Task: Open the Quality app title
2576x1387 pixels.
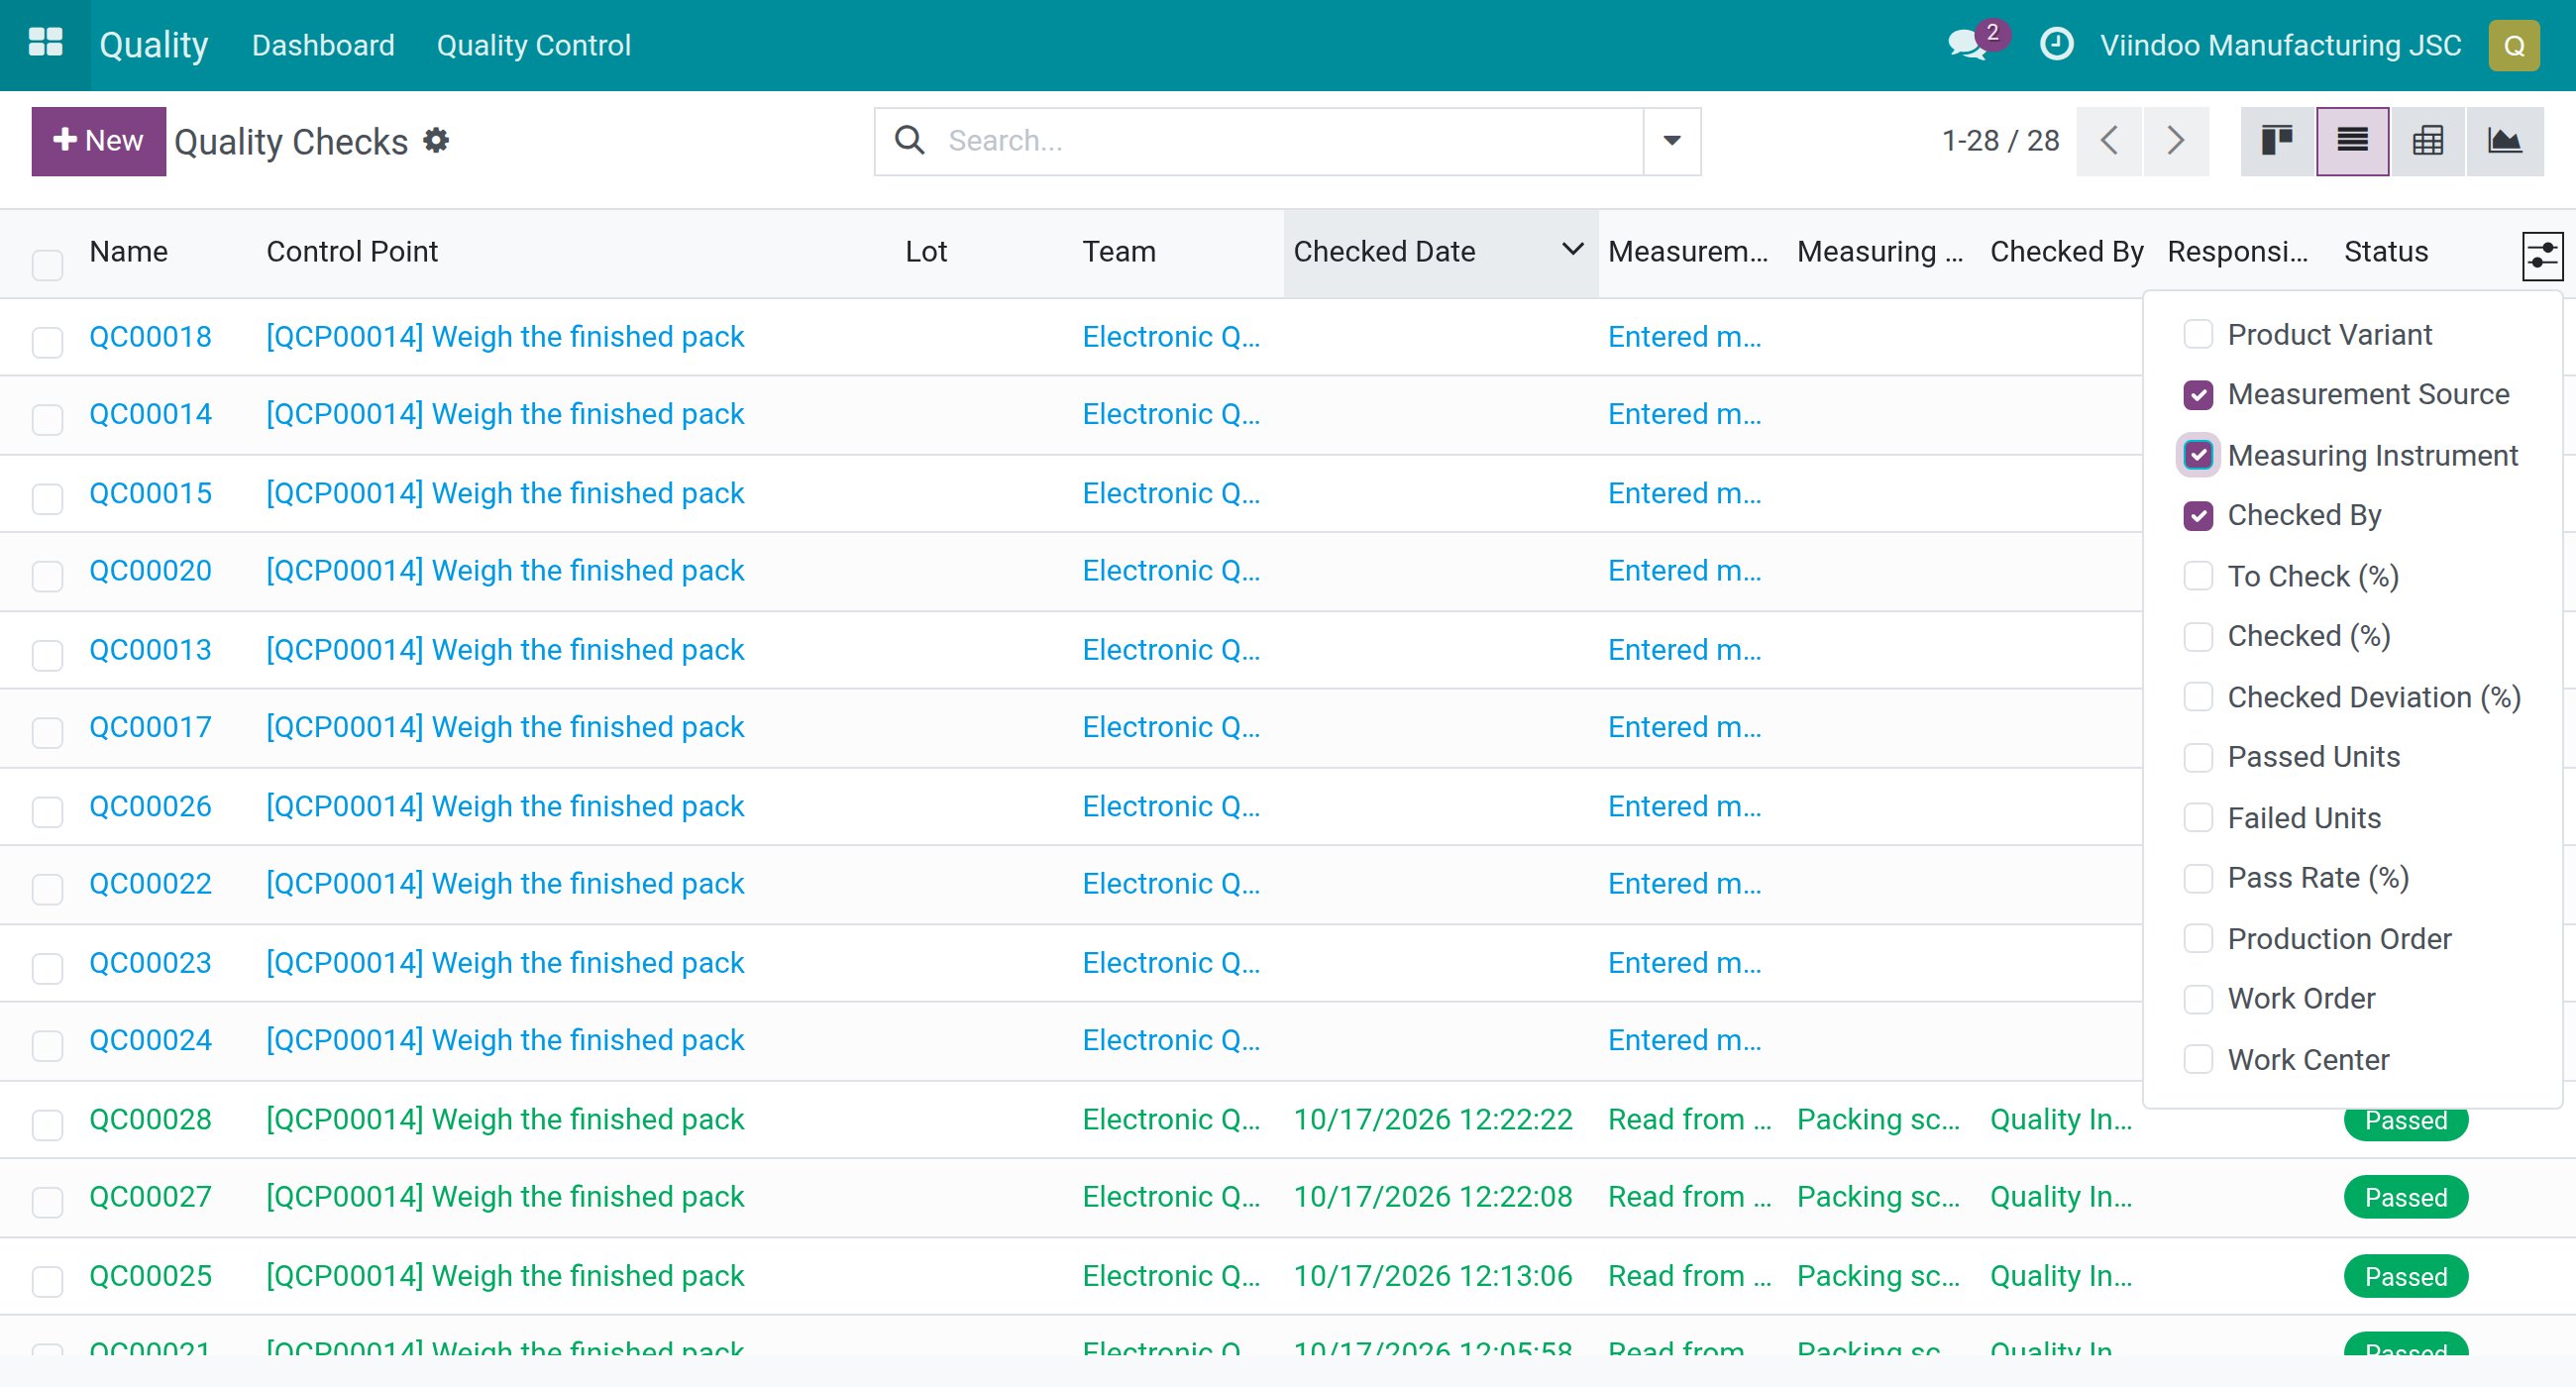Action: point(154,45)
